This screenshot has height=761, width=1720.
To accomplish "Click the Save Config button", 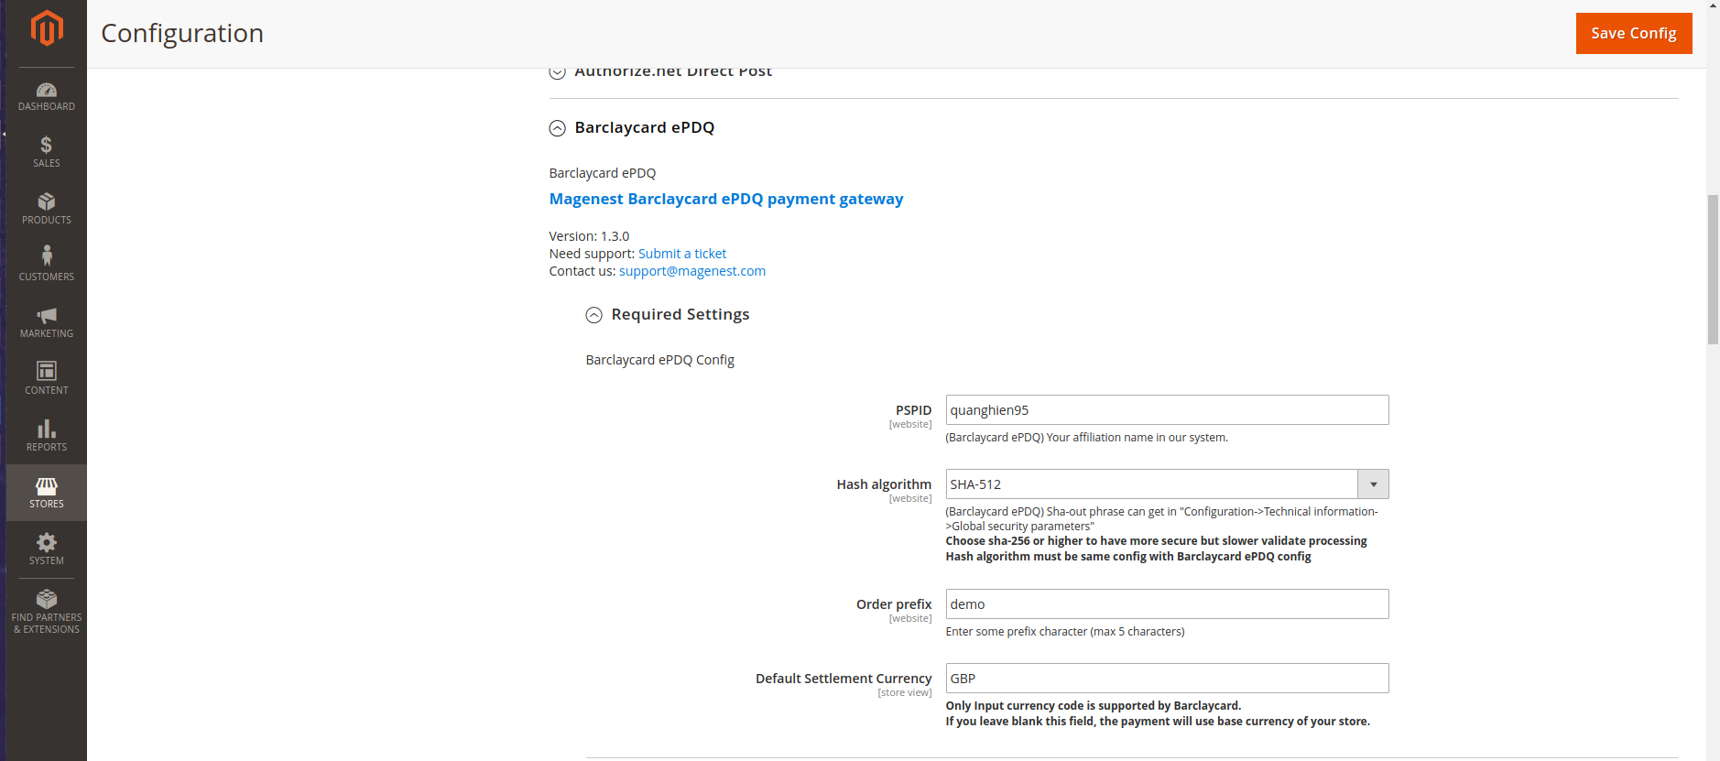I will [x=1633, y=33].
